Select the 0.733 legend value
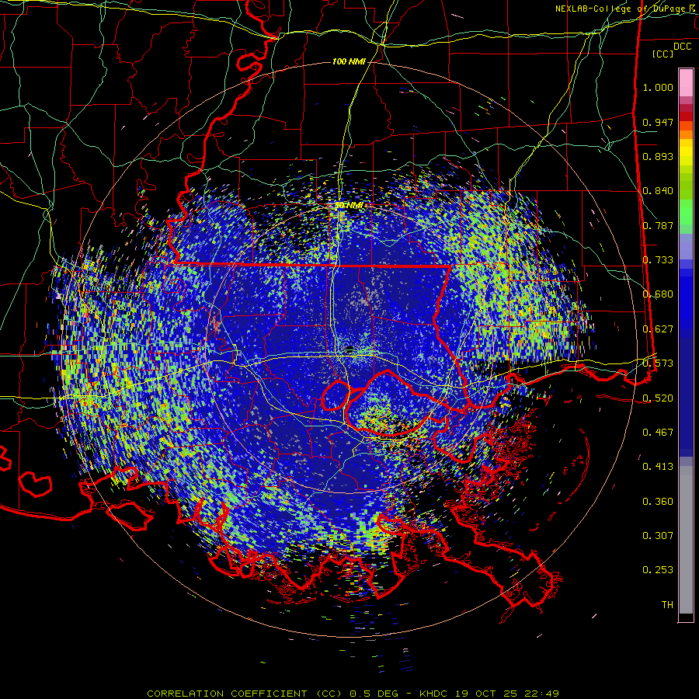Viewport: 699px width, 699px height. [x=658, y=260]
